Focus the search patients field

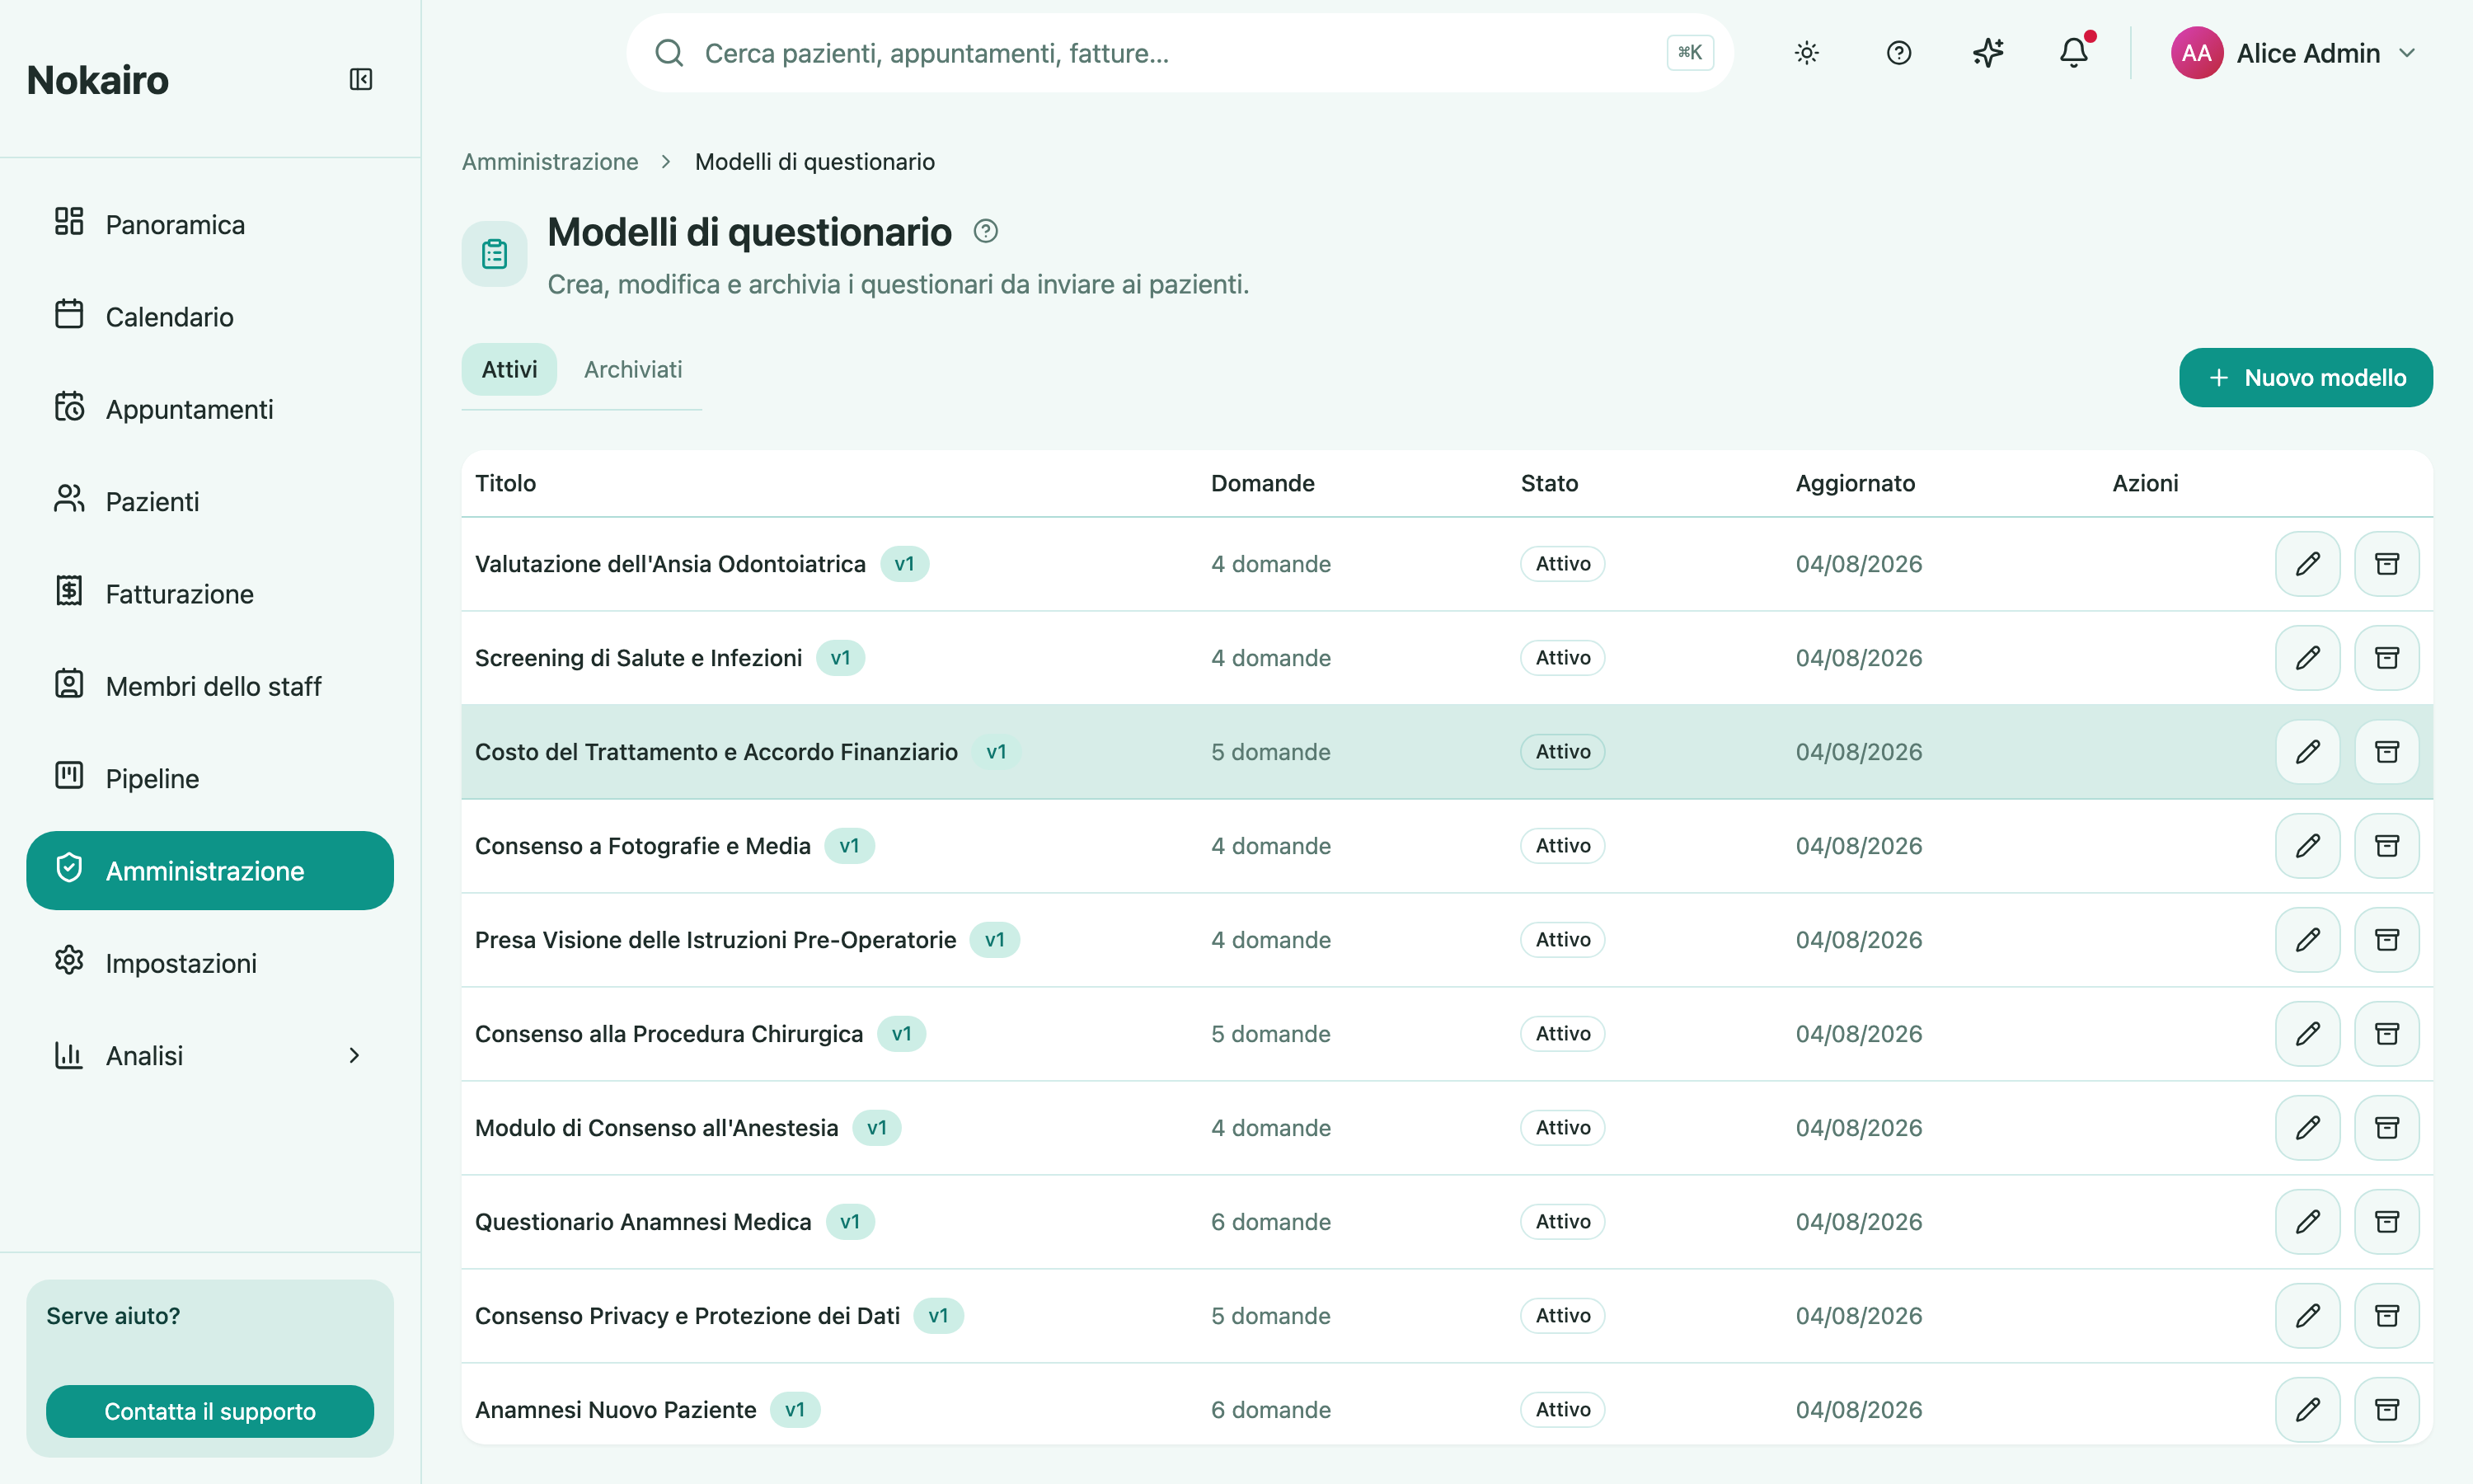point(1180,53)
